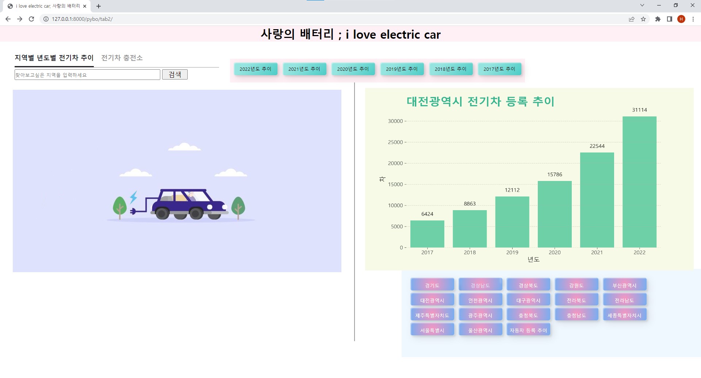Click the browser back navigation icon
The height and width of the screenshot is (378, 701).
coord(8,19)
